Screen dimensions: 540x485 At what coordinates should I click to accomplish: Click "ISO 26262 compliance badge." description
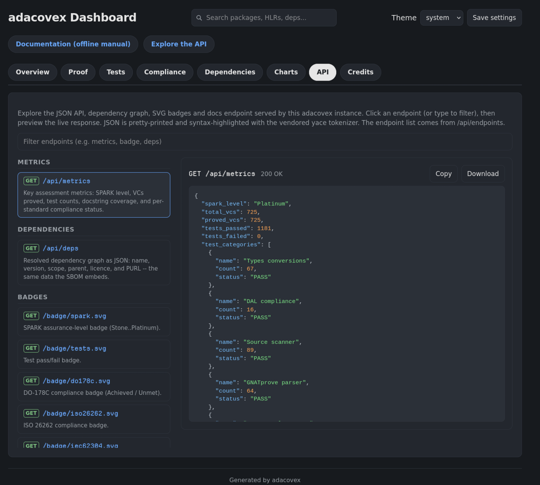tap(66, 425)
